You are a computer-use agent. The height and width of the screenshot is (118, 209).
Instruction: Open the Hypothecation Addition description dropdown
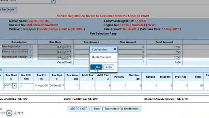30,57
